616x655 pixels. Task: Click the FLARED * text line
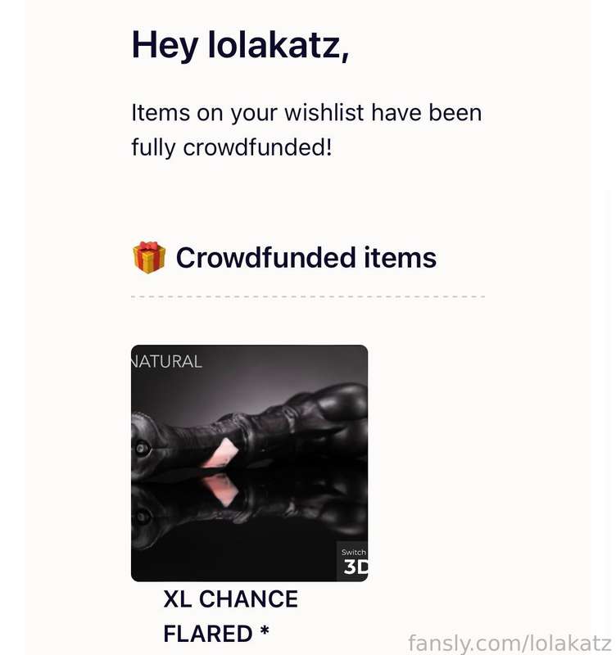coord(216,634)
